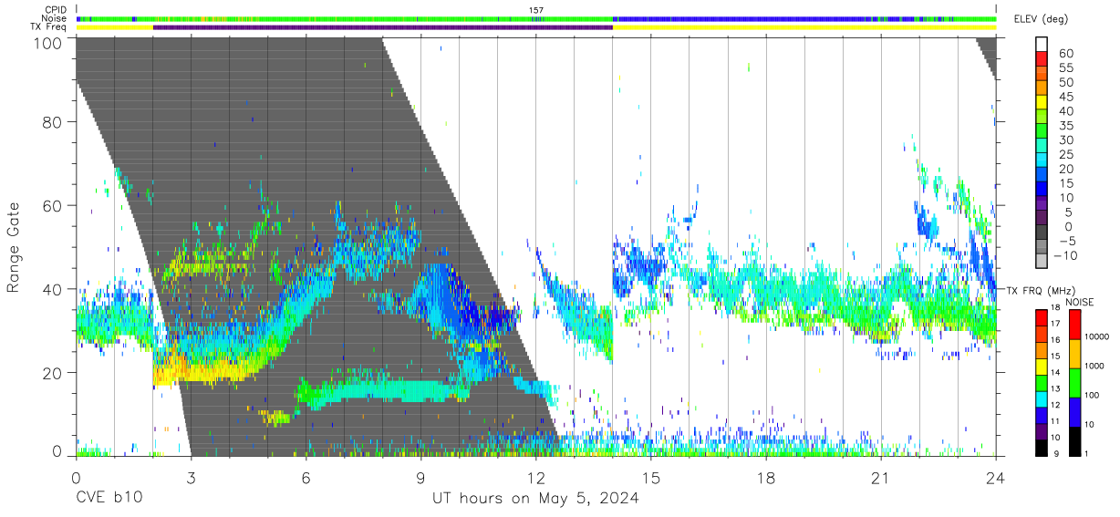Click the red 17–18 MHz band on the TX FRQ colorbar
The image size is (1120, 517).
coord(1042,316)
